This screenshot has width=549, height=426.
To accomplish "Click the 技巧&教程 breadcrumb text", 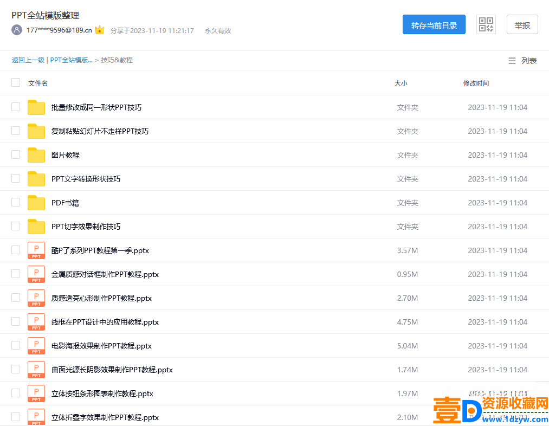I will pos(117,60).
